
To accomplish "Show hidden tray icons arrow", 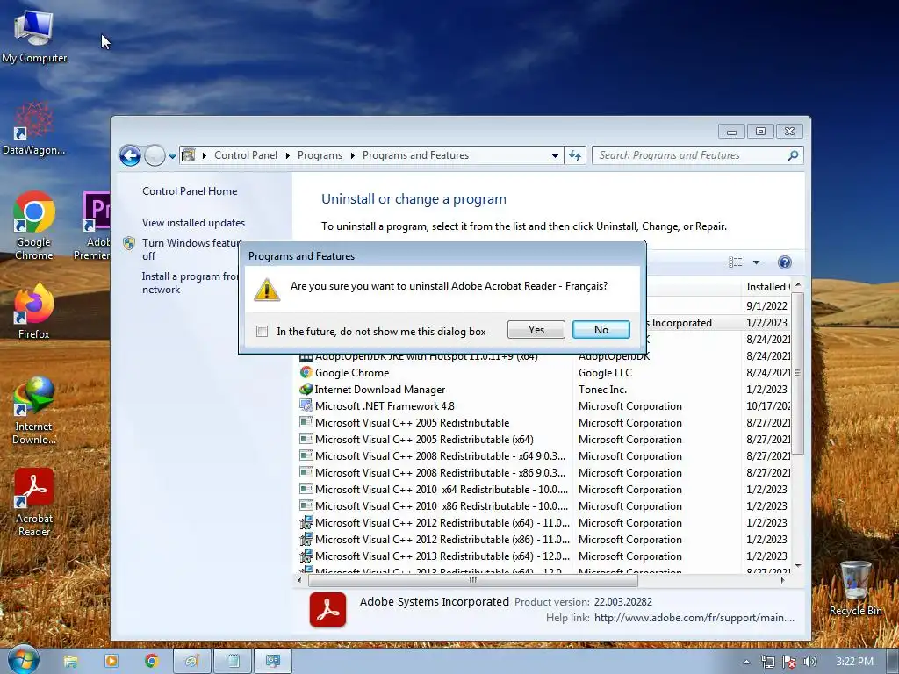I will [746, 662].
